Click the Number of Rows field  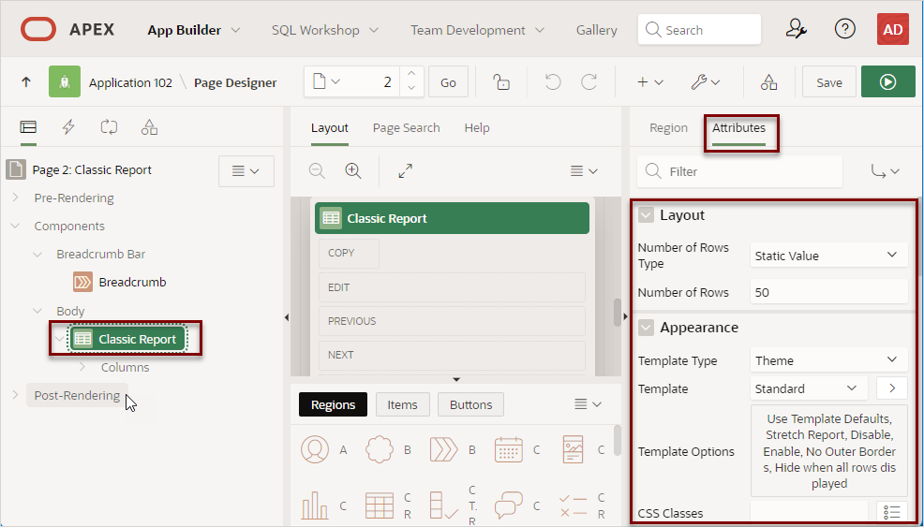pyautogui.click(x=828, y=292)
